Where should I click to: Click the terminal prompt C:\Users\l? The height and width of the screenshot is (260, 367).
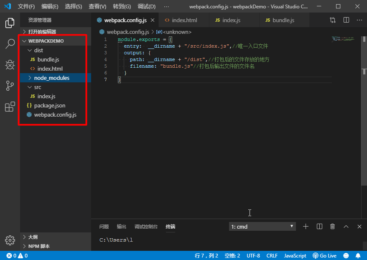point(116,240)
